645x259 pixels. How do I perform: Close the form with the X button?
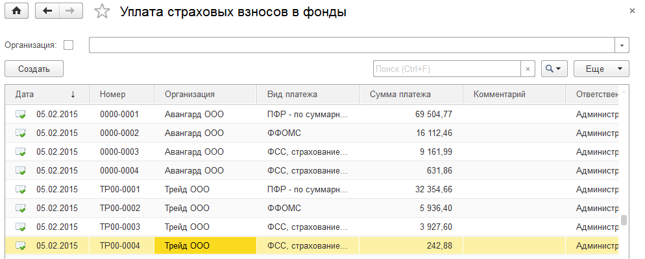tap(632, 11)
